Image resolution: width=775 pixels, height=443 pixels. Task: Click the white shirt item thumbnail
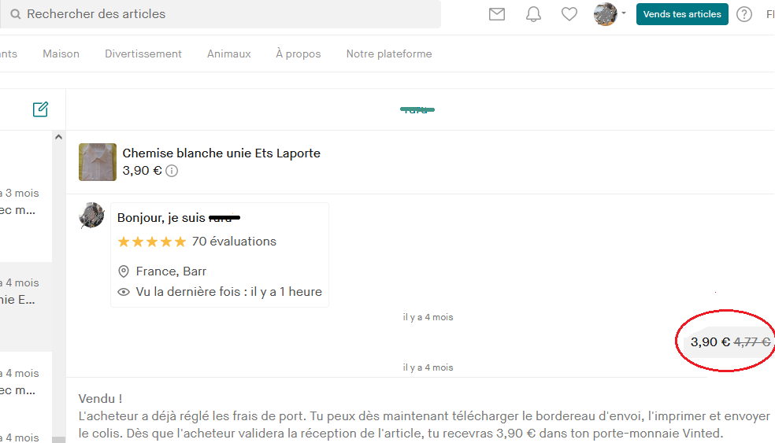coord(98,162)
